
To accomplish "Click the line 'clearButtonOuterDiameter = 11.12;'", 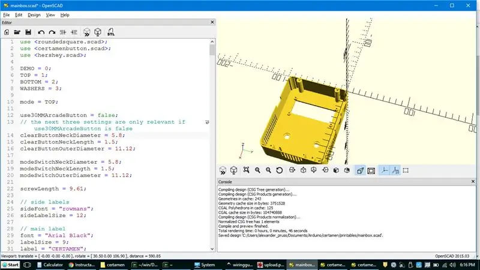I will tap(78, 149).
